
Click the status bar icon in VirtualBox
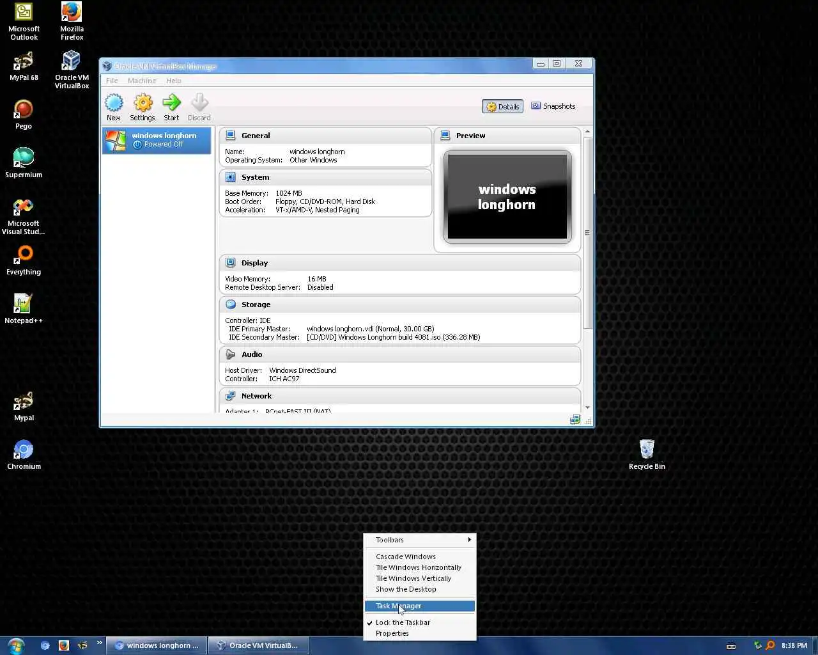click(x=575, y=420)
